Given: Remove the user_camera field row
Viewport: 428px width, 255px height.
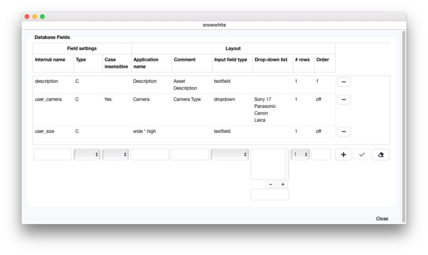Looking at the screenshot, I should click(344, 100).
